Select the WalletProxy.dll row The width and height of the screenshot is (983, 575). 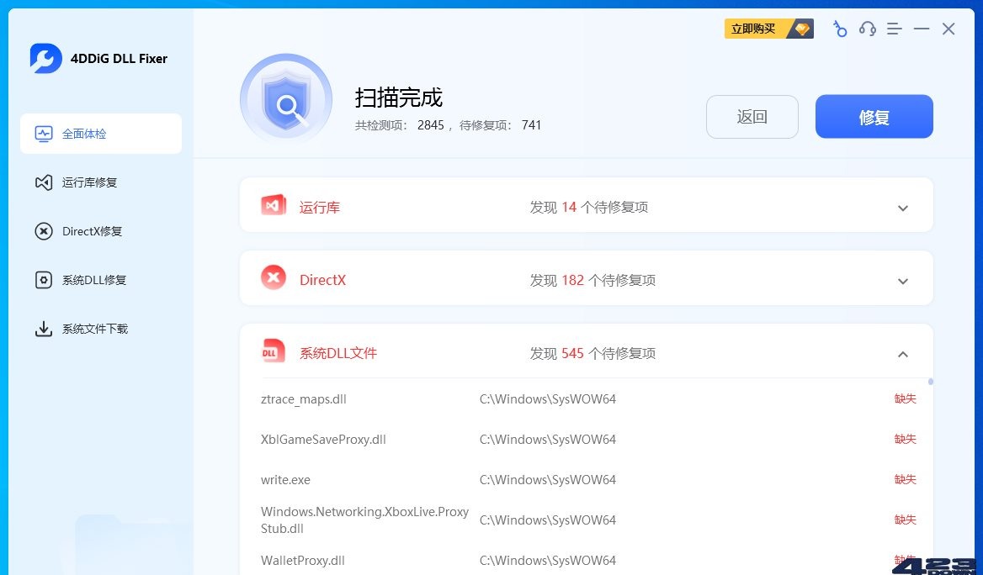(588, 560)
